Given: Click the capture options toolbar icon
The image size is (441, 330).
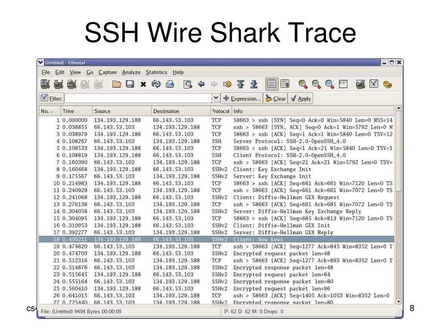Looking at the screenshot, I should click(x=59, y=84).
